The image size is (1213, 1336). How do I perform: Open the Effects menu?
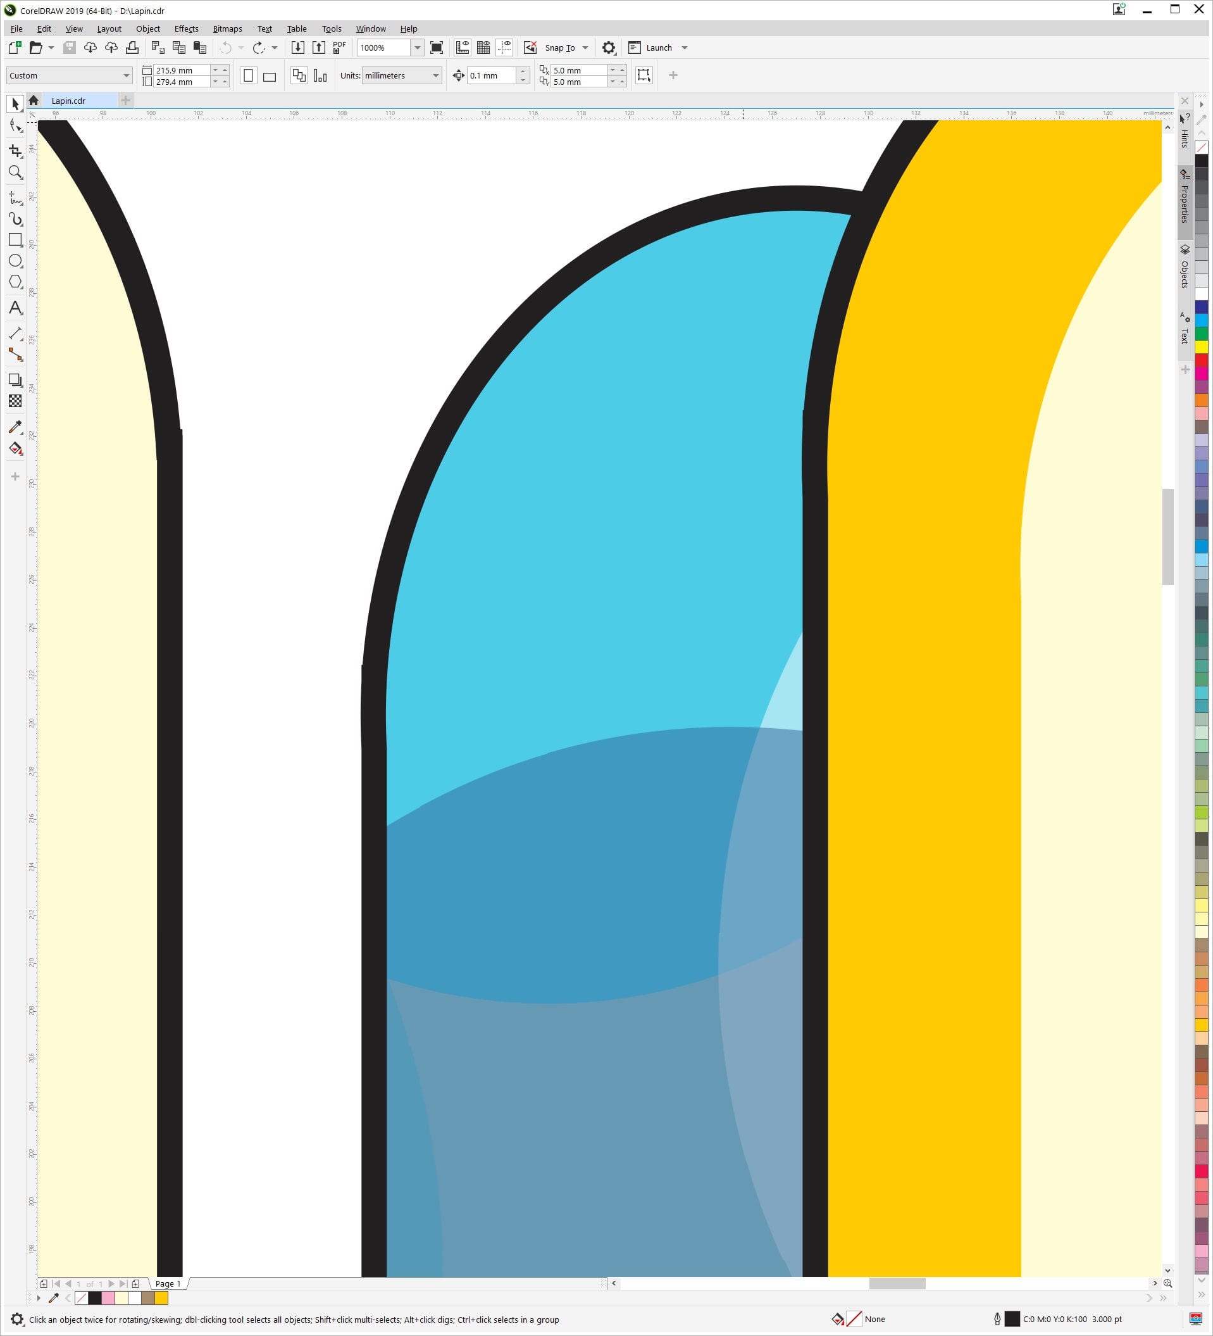click(x=186, y=28)
